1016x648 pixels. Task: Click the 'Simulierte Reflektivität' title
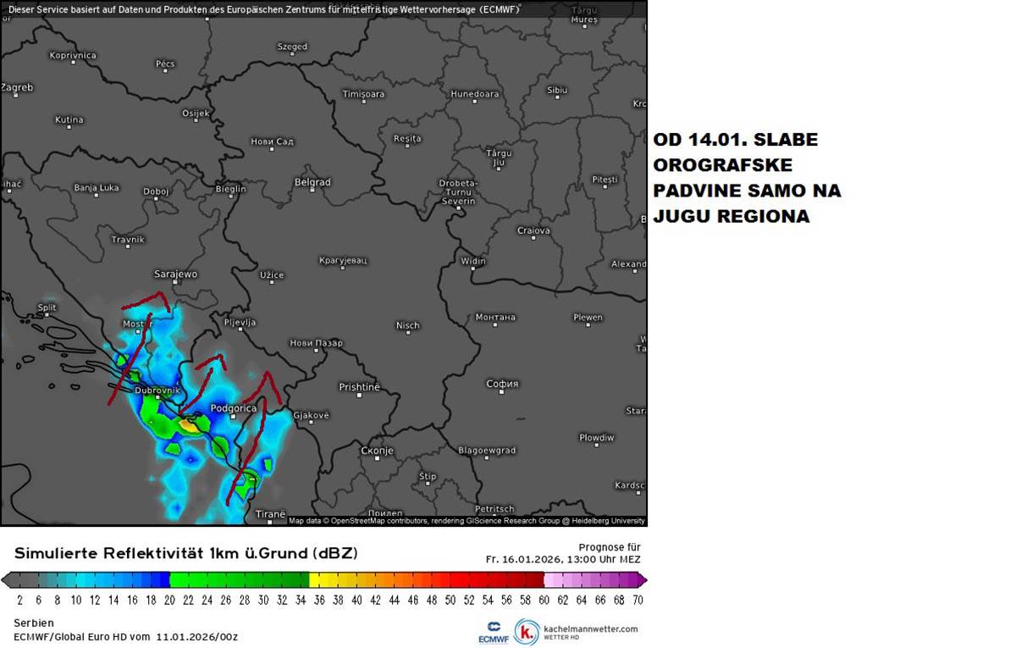(185, 553)
